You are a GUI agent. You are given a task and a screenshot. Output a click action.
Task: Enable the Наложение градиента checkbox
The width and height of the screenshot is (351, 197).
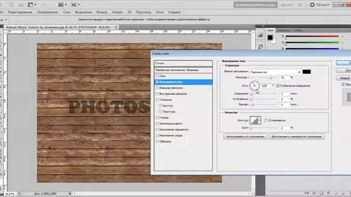(157, 130)
